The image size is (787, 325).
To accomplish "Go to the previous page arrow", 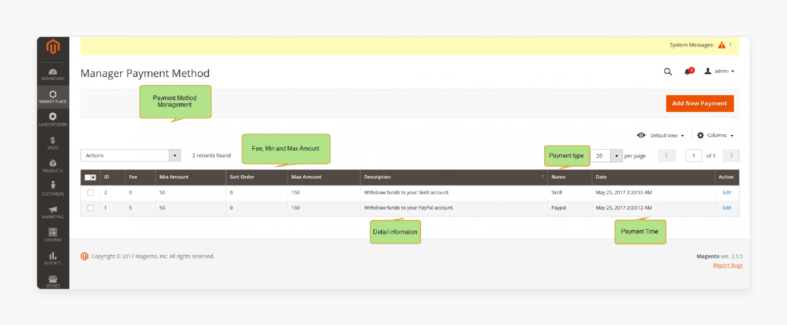I will pos(666,156).
